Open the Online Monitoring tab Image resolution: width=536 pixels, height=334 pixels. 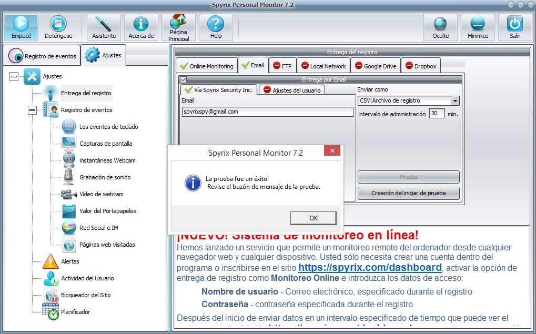click(207, 66)
